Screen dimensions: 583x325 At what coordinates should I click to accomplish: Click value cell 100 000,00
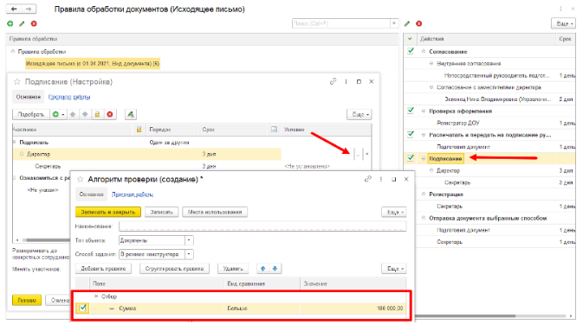[353, 308]
